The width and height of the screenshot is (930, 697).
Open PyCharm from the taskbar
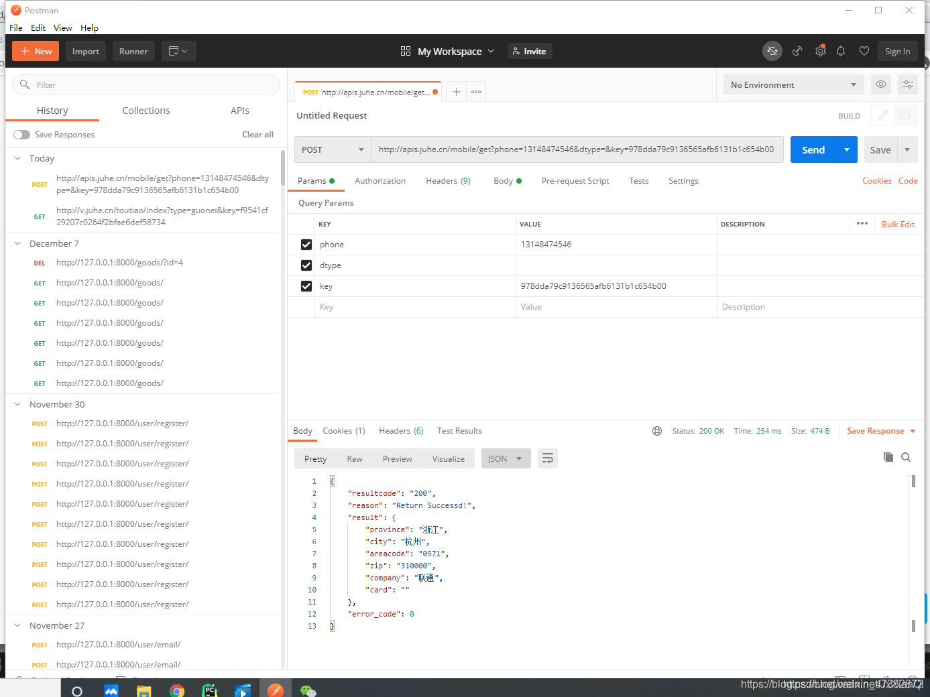click(210, 690)
